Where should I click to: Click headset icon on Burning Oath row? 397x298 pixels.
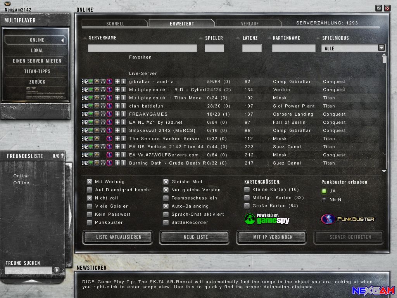pyautogui.click(x=103, y=163)
